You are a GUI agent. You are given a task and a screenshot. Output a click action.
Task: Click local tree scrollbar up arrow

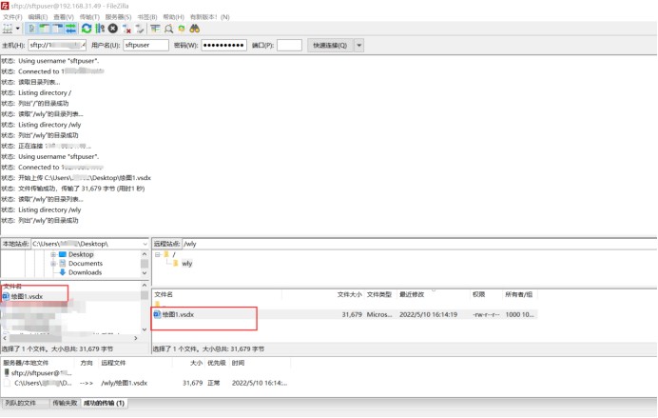click(145, 254)
